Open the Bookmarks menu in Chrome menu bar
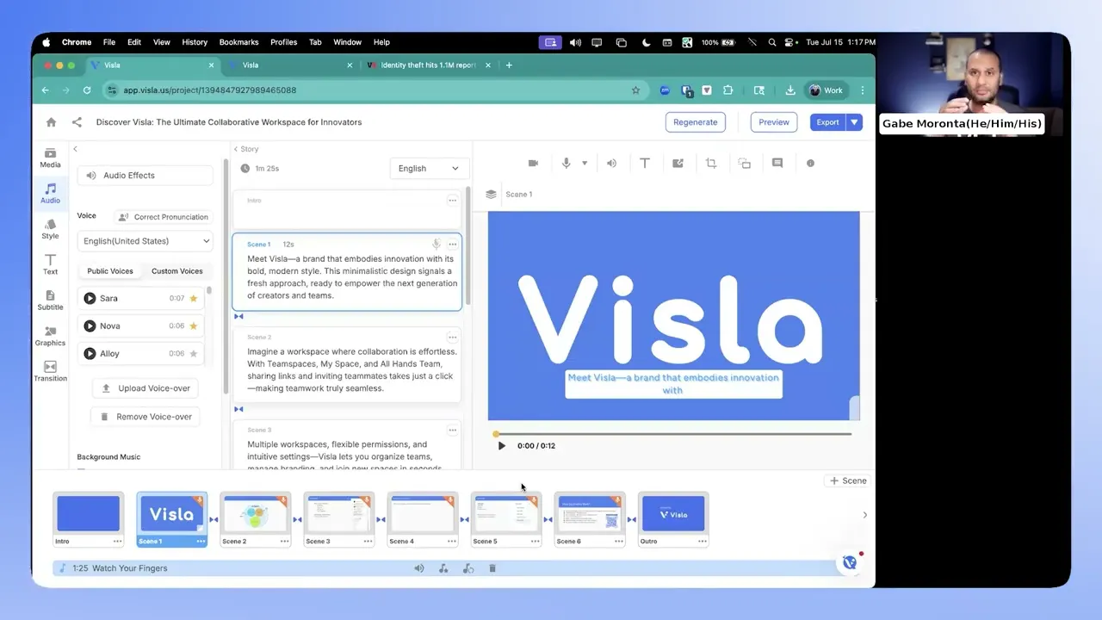Image resolution: width=1102 pixels, height=620 pixels. point(238,42)
